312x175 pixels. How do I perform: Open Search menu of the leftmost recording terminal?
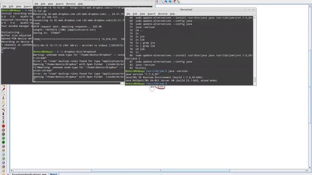point(27,6)
